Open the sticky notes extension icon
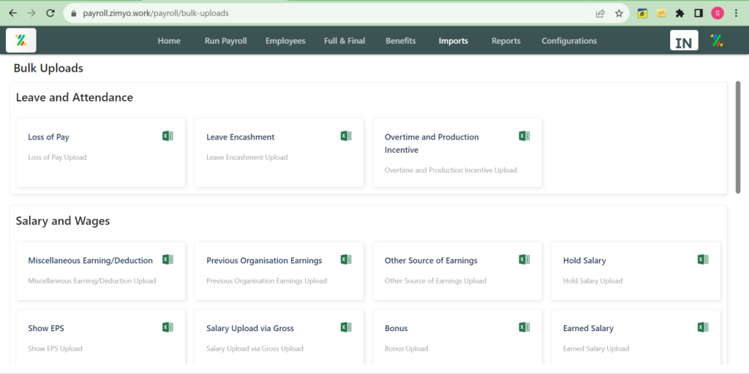 [x=661, y=13]
